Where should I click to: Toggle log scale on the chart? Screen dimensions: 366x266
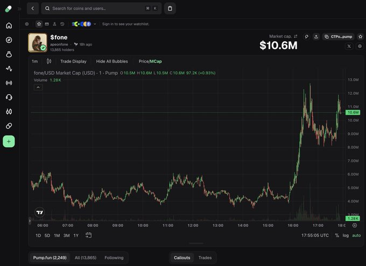[x=346, y=235]
